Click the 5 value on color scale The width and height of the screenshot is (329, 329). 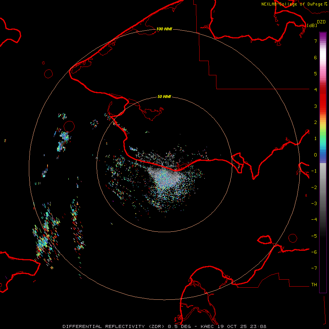click(x=315, y=73)
